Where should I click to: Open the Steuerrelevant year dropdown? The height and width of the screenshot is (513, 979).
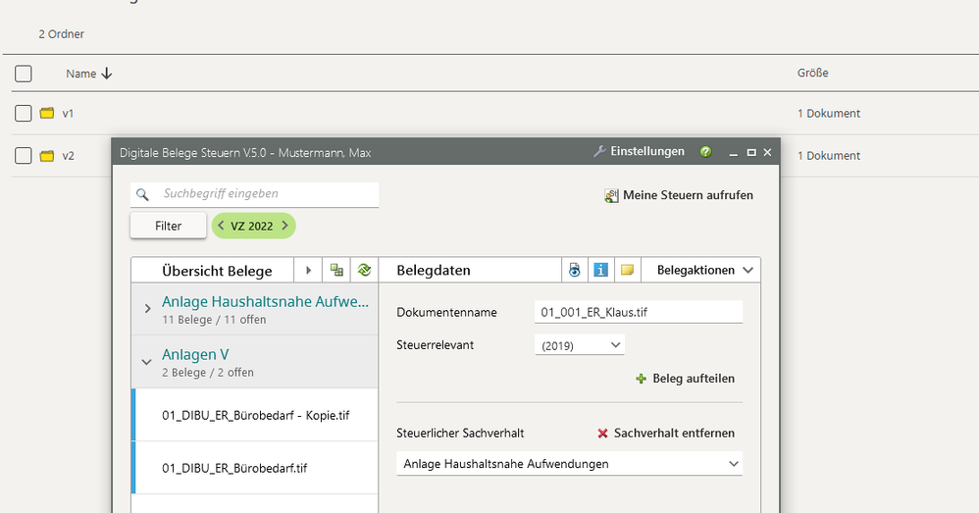point(580,345)
